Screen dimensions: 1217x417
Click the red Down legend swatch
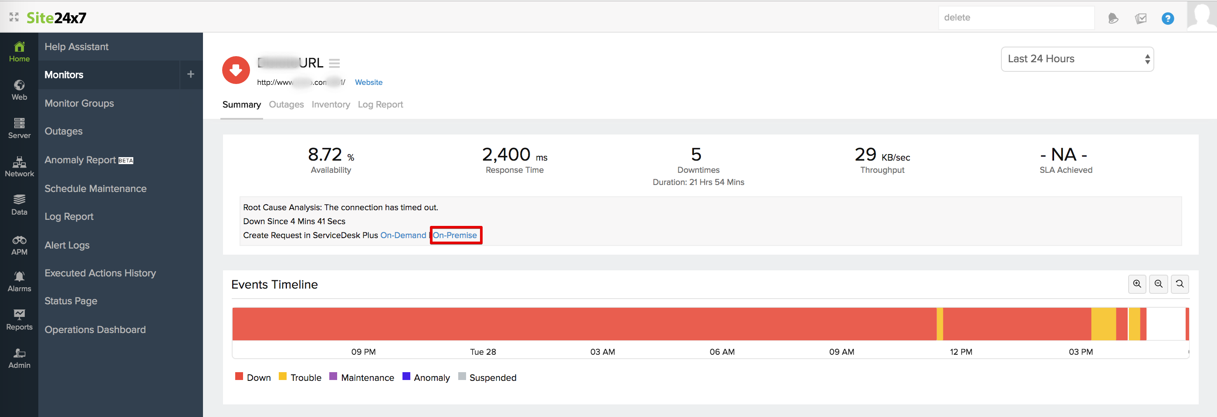pos(239,377)
